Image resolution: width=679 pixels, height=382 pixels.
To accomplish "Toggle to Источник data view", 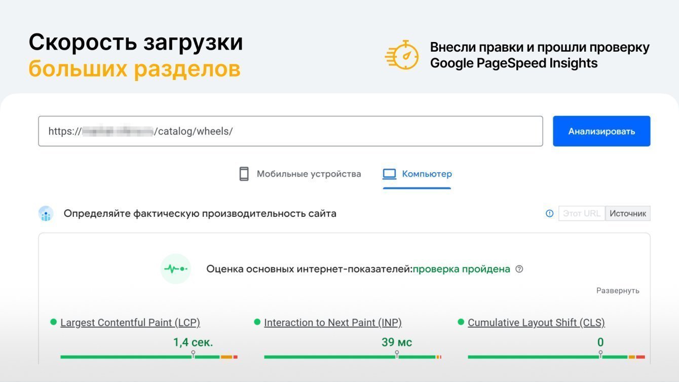I will pos(628,213).
